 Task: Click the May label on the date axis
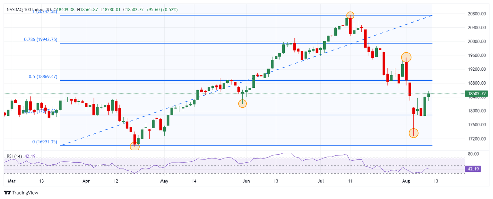[x=164, y=181]
